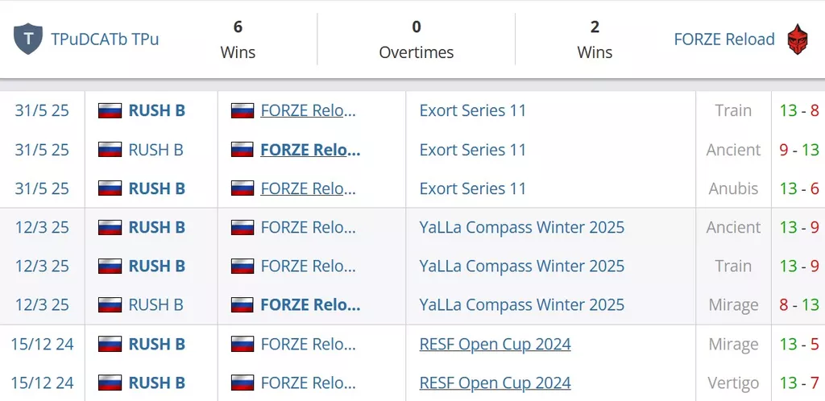This screenshot has width=825, height=401.
Task: Click underlined FORZE Reload in the Anubis row
Action: click(310, 188)
